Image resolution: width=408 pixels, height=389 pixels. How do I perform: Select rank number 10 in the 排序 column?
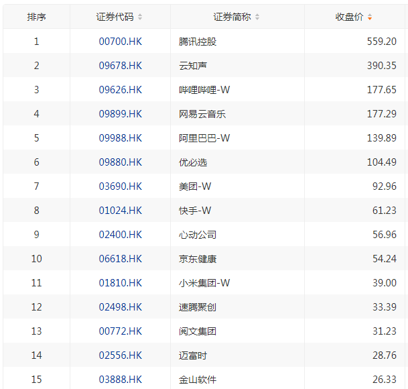[36, 259]
